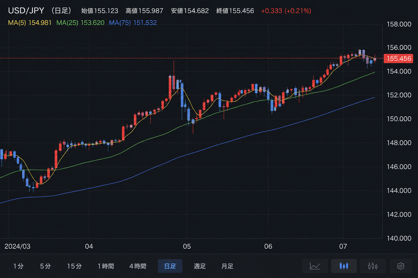The height and width of the screenshot is (278, 418).
Task: Choose the bar (OHLC) chart type icon
Action: (373, 266)
